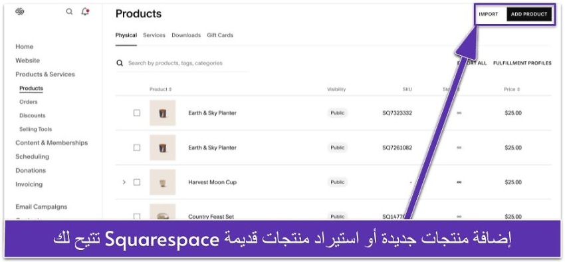Open Website in sidebar
Viewport: 565px width, 262px height.
click(x=27, y=61)
